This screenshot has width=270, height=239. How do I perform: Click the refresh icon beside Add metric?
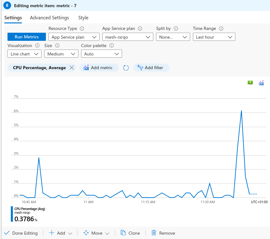pos(126,68)
